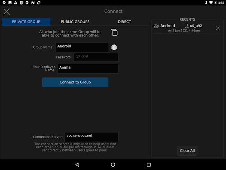
Task: Click the Connection Server field aoo.sonobus.net
Action: point(92,137)
